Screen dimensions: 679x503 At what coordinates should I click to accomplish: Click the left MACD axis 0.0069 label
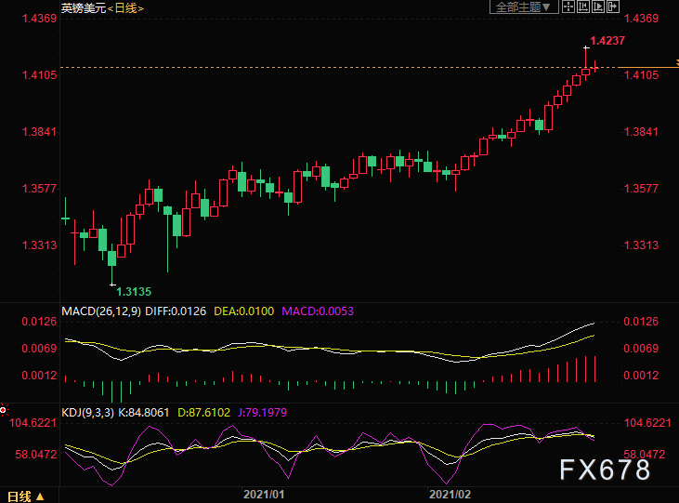pyautogui.click(x=39, y=349)
